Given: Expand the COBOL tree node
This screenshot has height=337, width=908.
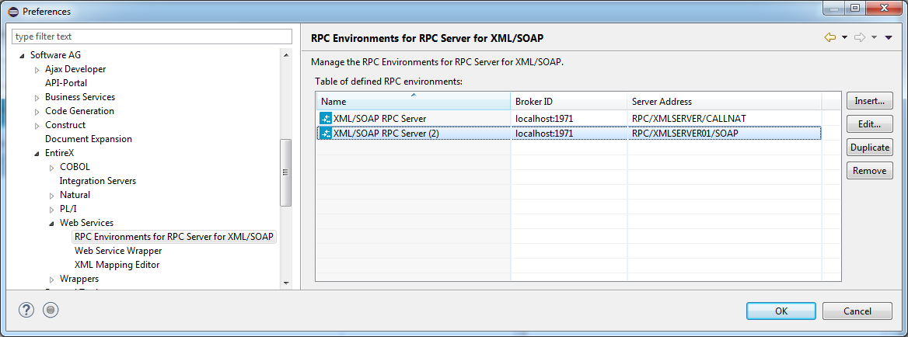Looking at the screenshot, I should [51, 168].
